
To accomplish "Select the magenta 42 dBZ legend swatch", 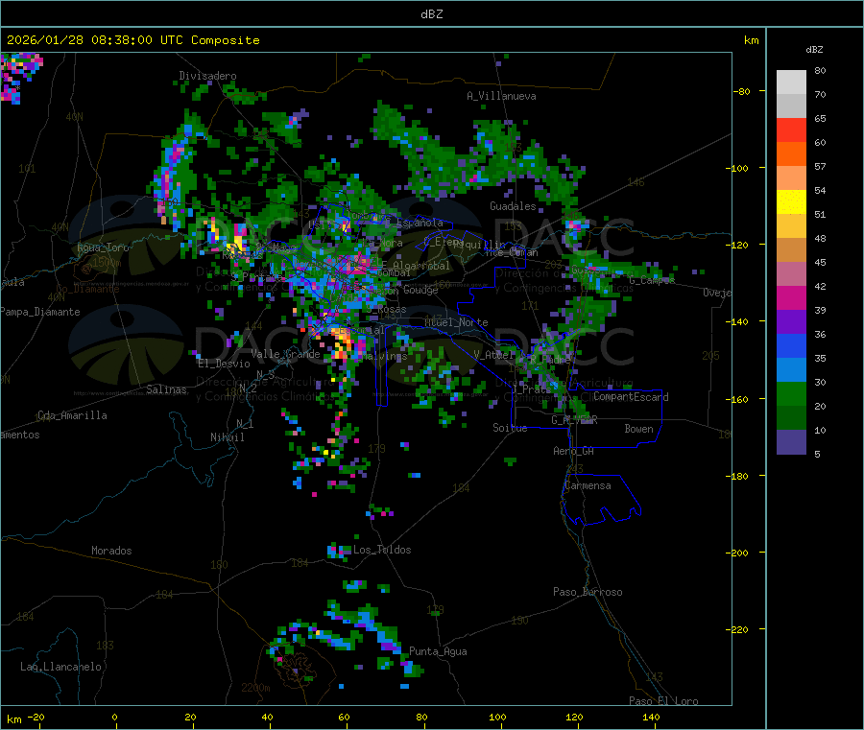I will click(x=791, y=297).
